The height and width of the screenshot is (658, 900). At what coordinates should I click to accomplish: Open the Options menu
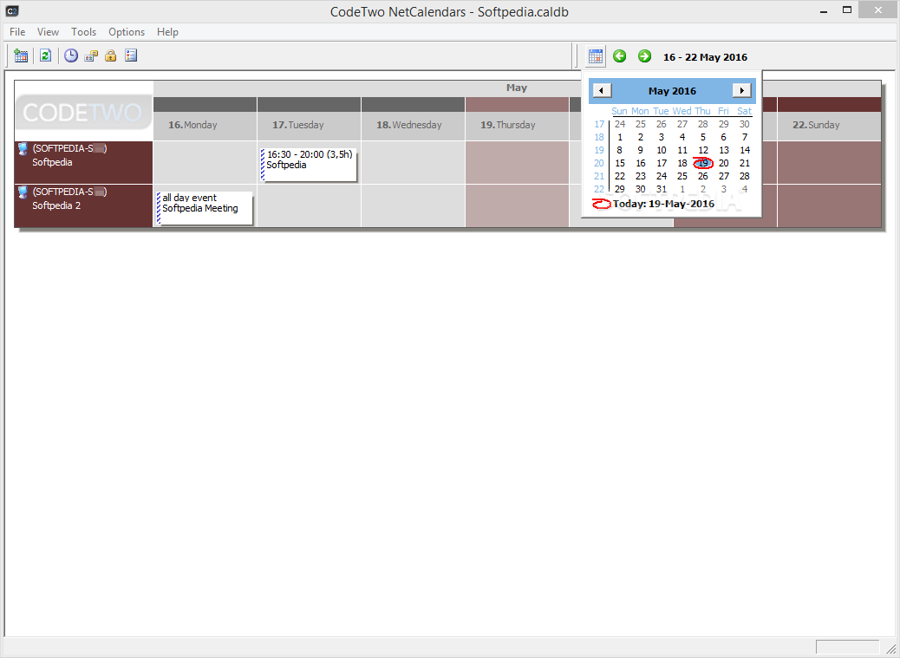point(127,32)
